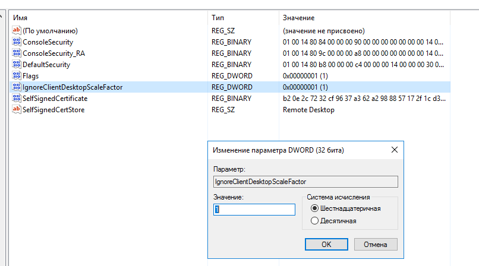479x266 pixels.
Task: Click the binary icon beside ConsoleSecurity_RA
Action: [17, 53]
